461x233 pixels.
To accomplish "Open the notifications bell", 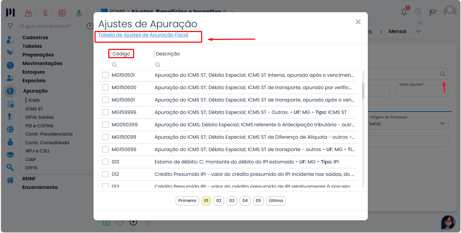I will coord(404,12).
